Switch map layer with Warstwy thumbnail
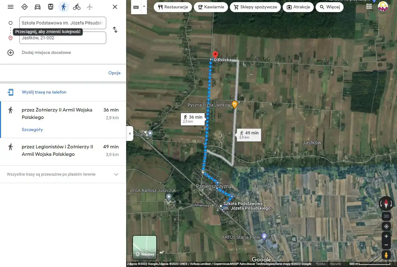Screen dimensions: 397x267 point(144,247)
